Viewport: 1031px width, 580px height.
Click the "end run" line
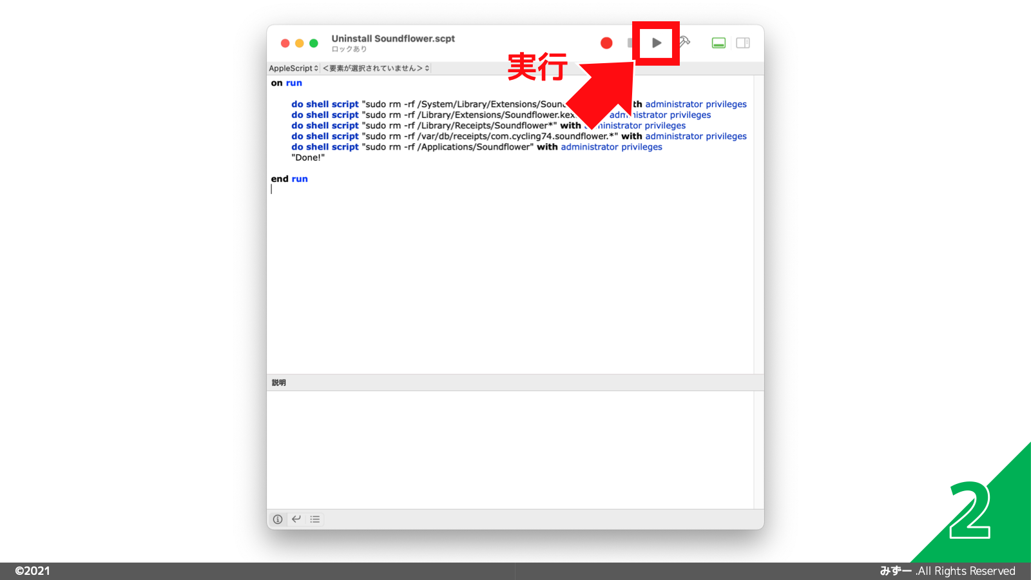[289, 179]
